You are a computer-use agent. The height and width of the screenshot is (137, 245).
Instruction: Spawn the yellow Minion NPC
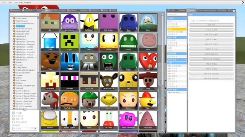(50, 120)
